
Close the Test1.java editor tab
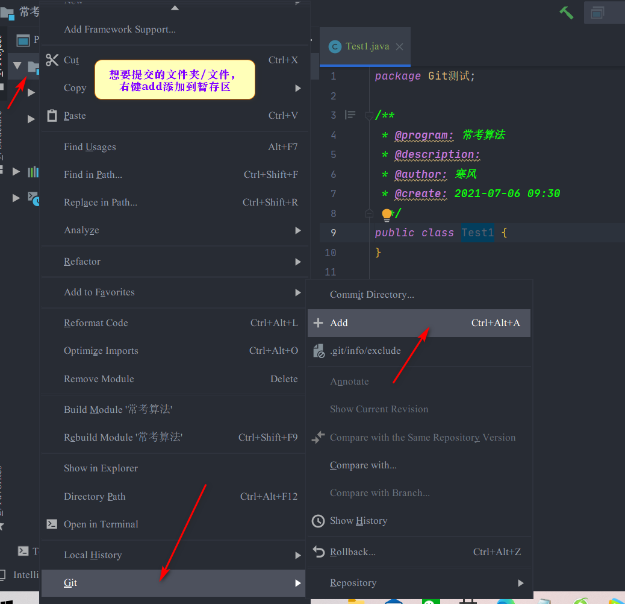[x=399, y=46]
